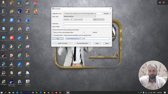Select the Services desktop icon

(x=20, y=83)
